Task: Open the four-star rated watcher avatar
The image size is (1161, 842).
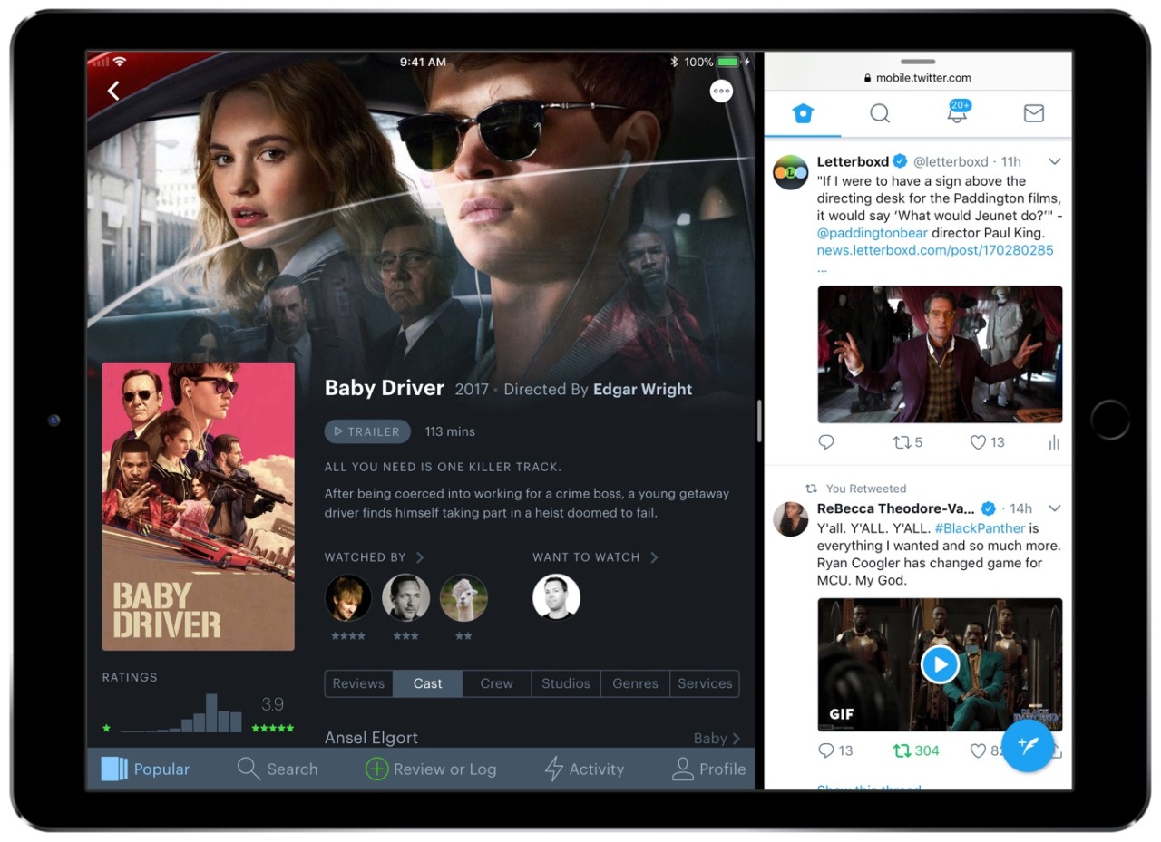Action: pyautogui.click(x=348, y=597)
